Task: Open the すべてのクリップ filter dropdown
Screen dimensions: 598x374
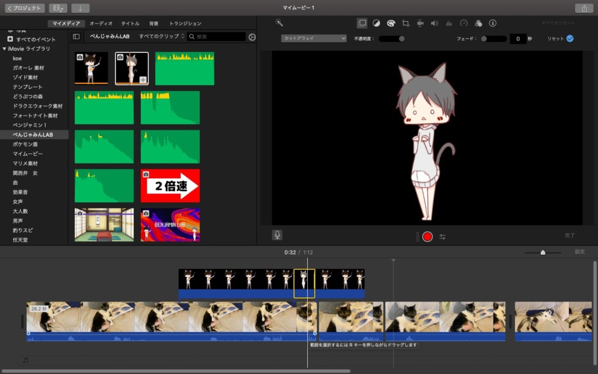Action: click(x=162, y=36)
